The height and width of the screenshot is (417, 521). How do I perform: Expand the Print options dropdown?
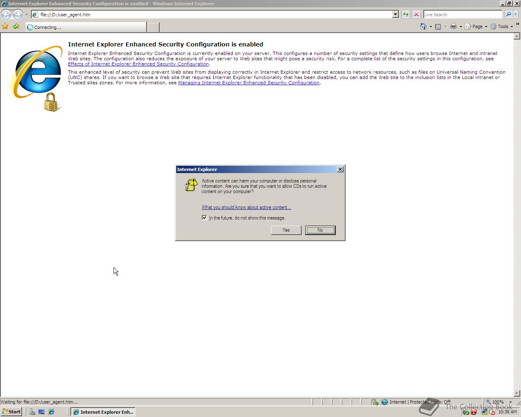(461, 26)
